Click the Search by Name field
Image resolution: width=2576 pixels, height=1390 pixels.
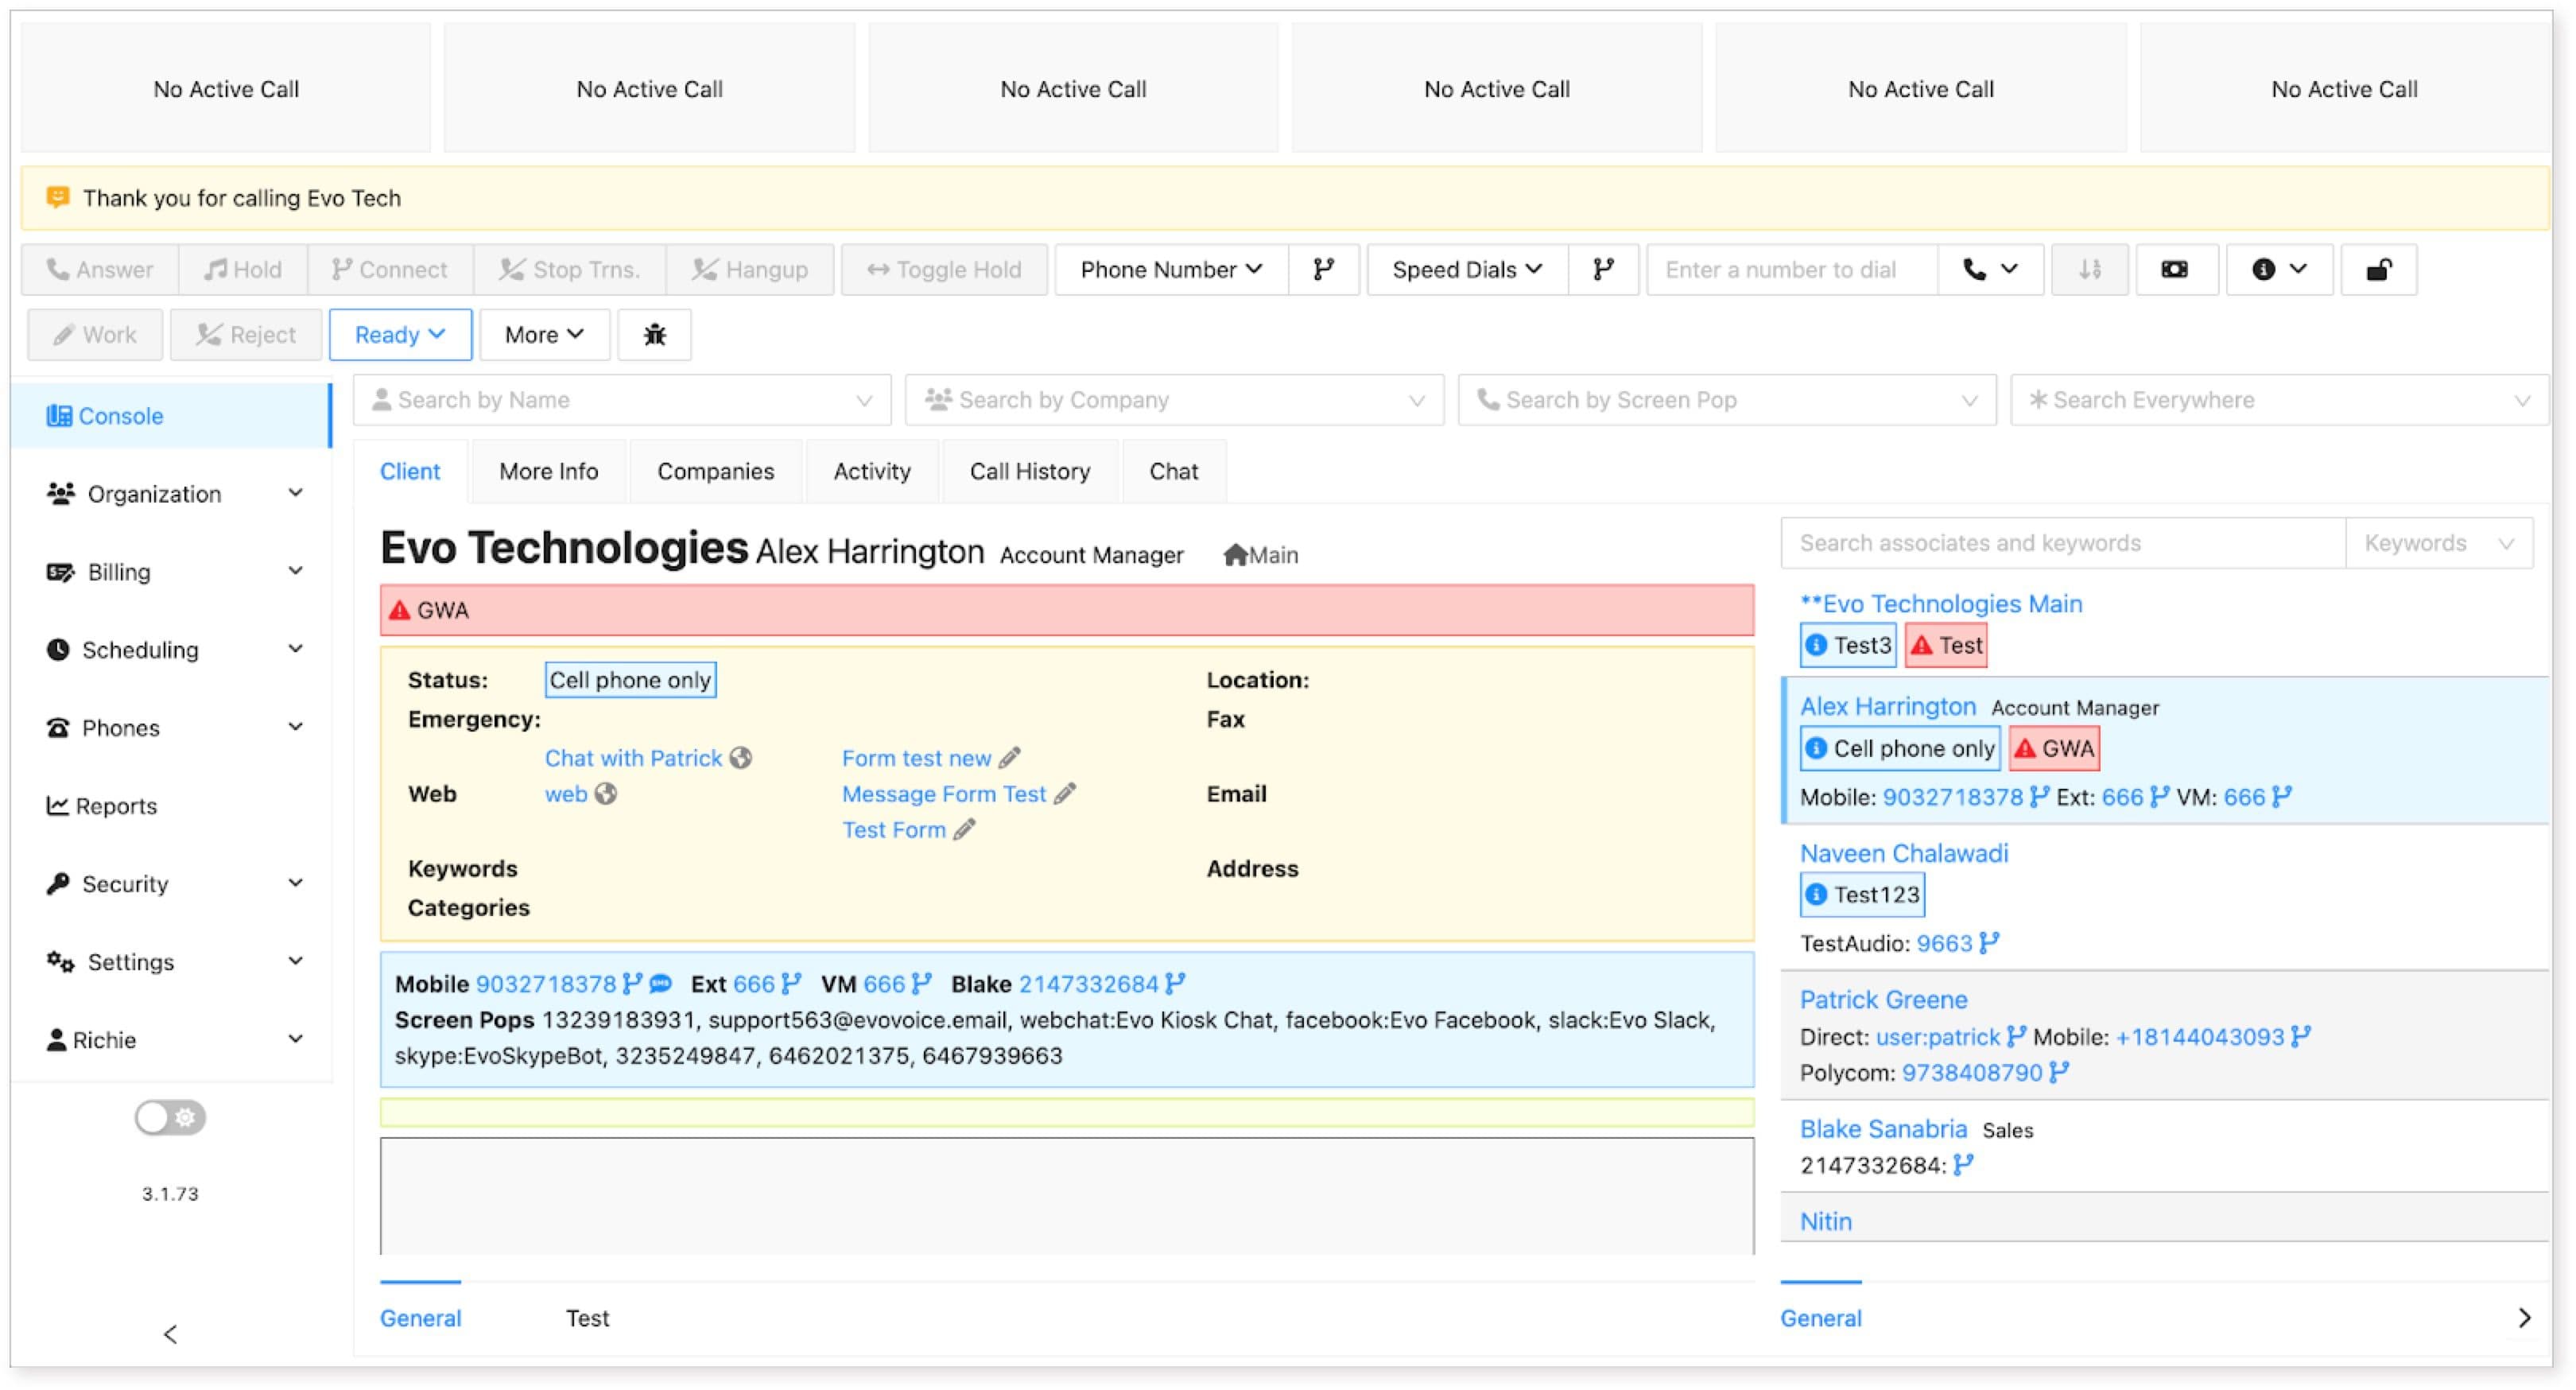(621, 400)
